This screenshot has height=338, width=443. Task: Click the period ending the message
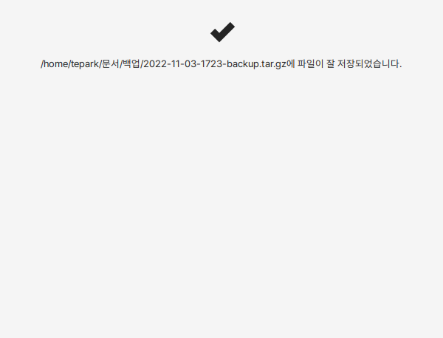(x=400, y=67)
